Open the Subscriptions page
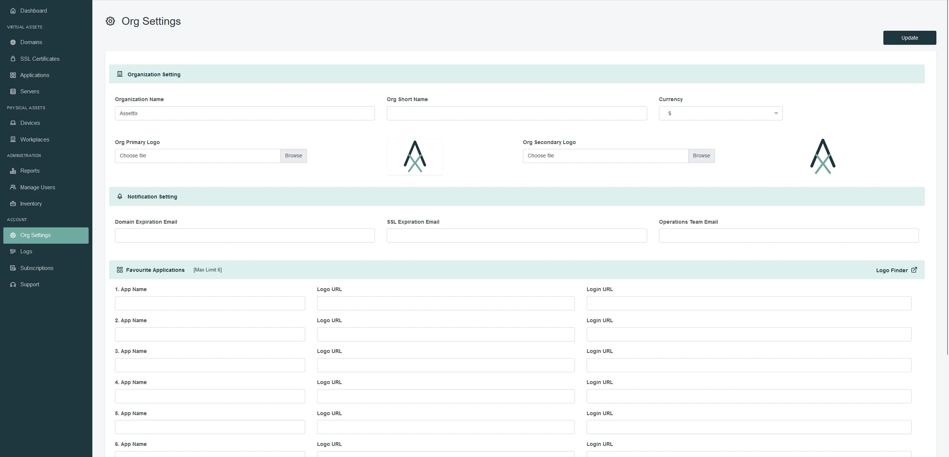949x457 pixels. pos(46,268)
